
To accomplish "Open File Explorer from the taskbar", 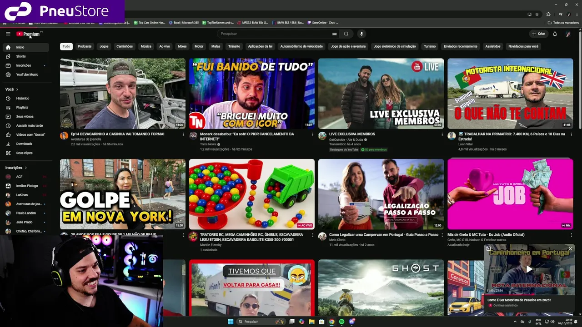I will tap(311, 322).
